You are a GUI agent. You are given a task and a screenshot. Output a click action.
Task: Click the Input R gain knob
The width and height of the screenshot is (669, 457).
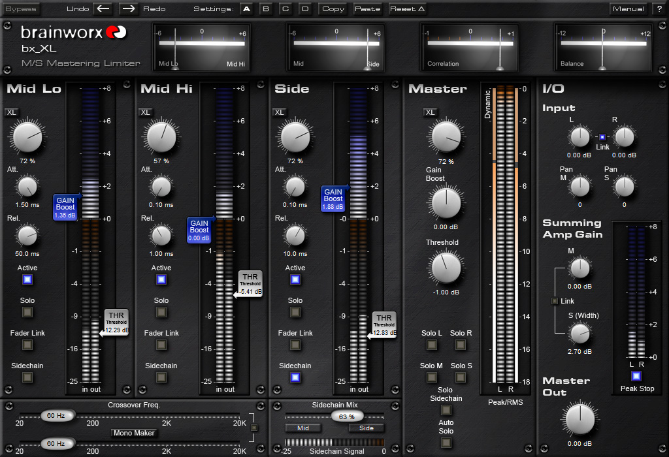(625, 137)
